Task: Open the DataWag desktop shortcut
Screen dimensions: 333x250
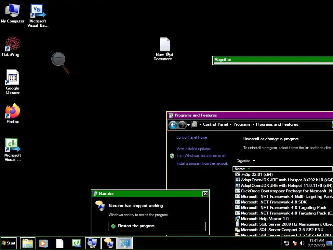Action: [x=13, y=47]
